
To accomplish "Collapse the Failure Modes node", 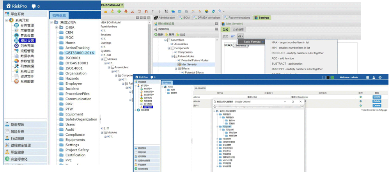I will point(172,56).
